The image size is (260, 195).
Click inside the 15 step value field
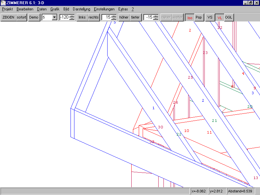[x=106, y=17]
